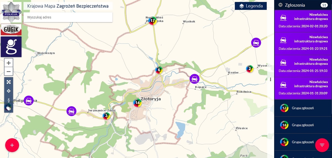This screenshot has height=158, width=332.
Task: Click the full extent arrows icon
Action: [x=9, y=82]
